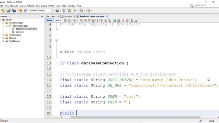Expand the Test Packages node

click(3, 35)
